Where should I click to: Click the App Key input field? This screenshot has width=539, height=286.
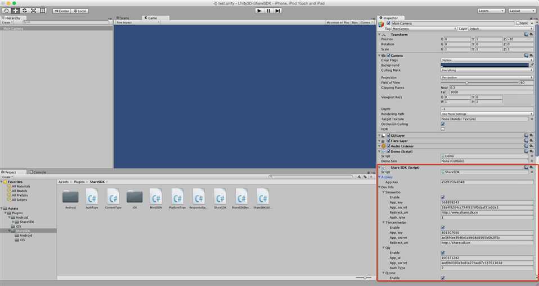click(x=487, y=182)
